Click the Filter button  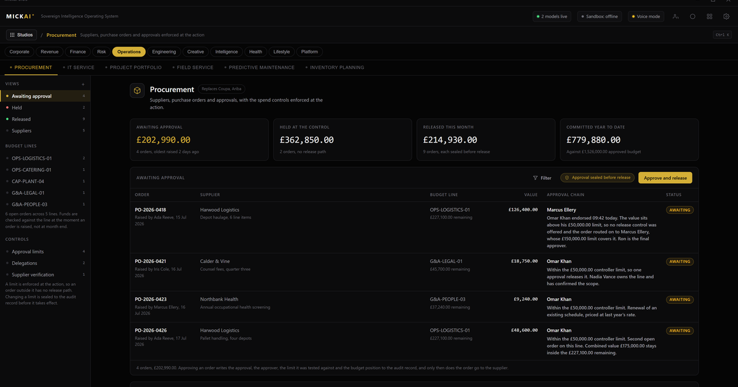[542, 178]
